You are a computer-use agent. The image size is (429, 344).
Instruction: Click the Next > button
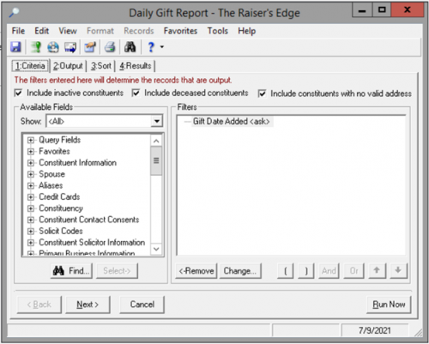pyautogui.click(x=88, y=305)
